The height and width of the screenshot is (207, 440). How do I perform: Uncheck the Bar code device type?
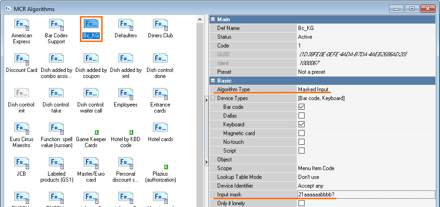point(301,107)
